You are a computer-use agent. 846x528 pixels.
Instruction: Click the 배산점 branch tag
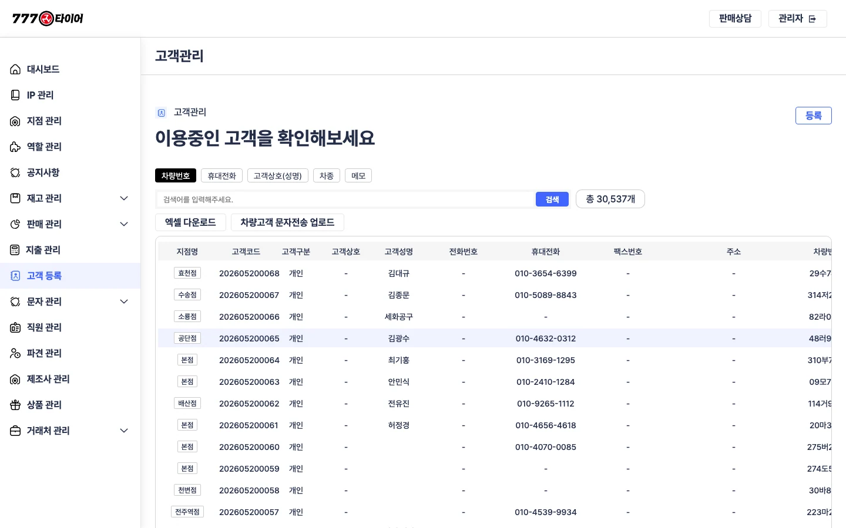(x=187, y=403)
